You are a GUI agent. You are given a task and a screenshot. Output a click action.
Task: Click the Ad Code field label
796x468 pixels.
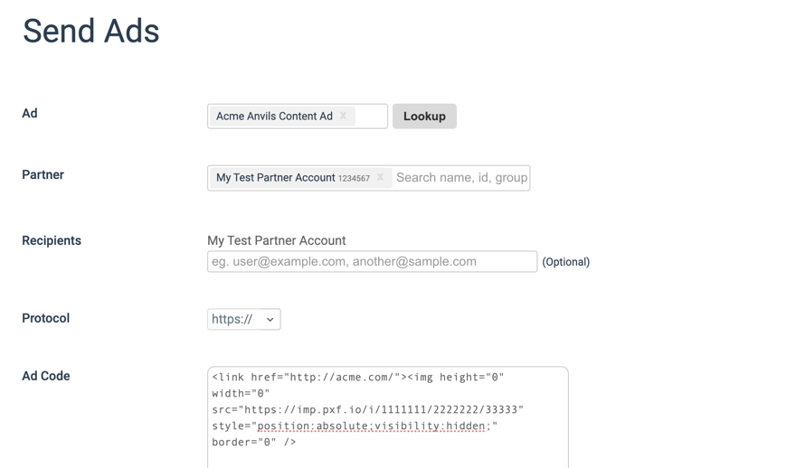click(x=46, y=376)
